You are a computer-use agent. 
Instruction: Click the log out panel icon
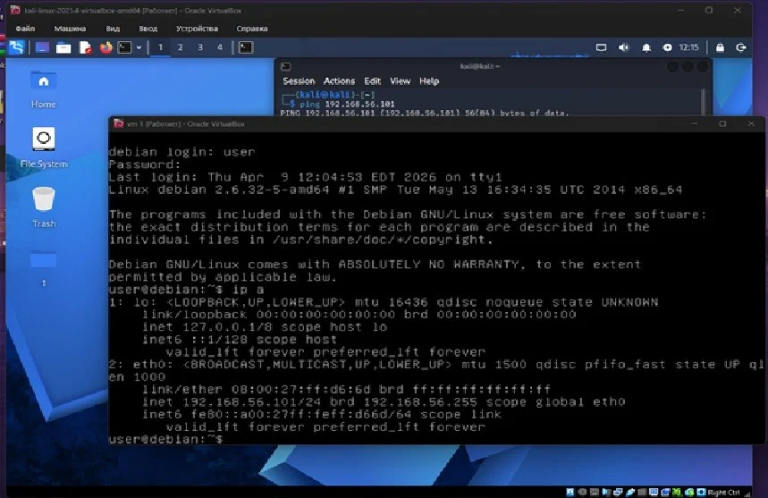[741, 47]
